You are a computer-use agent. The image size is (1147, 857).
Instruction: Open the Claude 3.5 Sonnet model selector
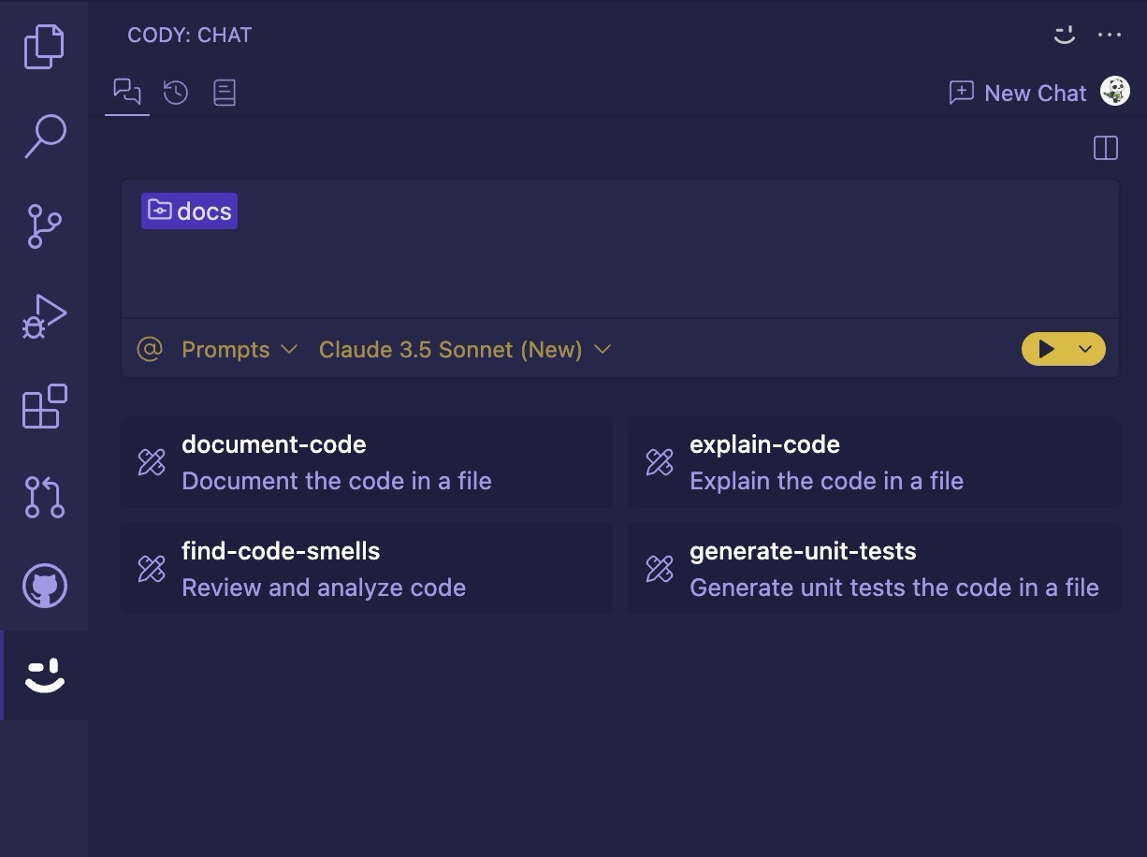tap(464, 350)
